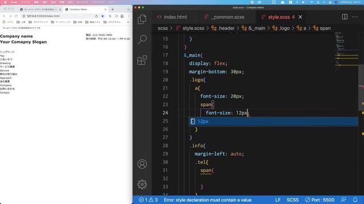Split the editor to the right
This screenshot has width=364, height=204.
(x=345, y=17)
